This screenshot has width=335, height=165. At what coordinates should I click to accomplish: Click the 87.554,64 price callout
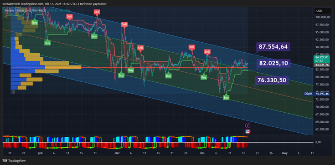point(273,47)
